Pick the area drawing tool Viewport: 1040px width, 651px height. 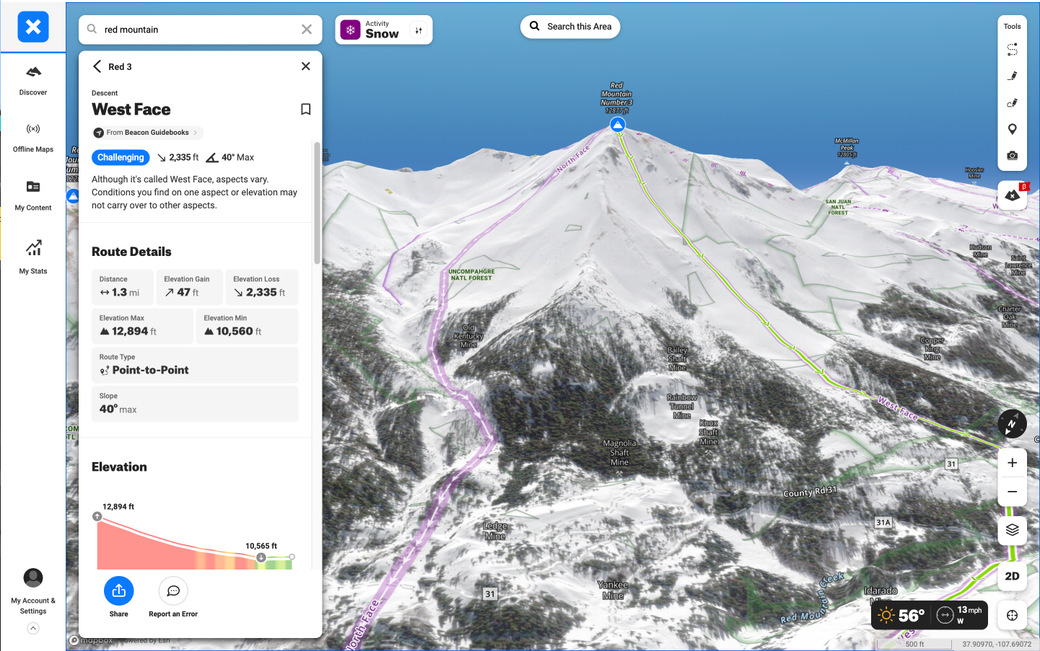[1012, 102]
